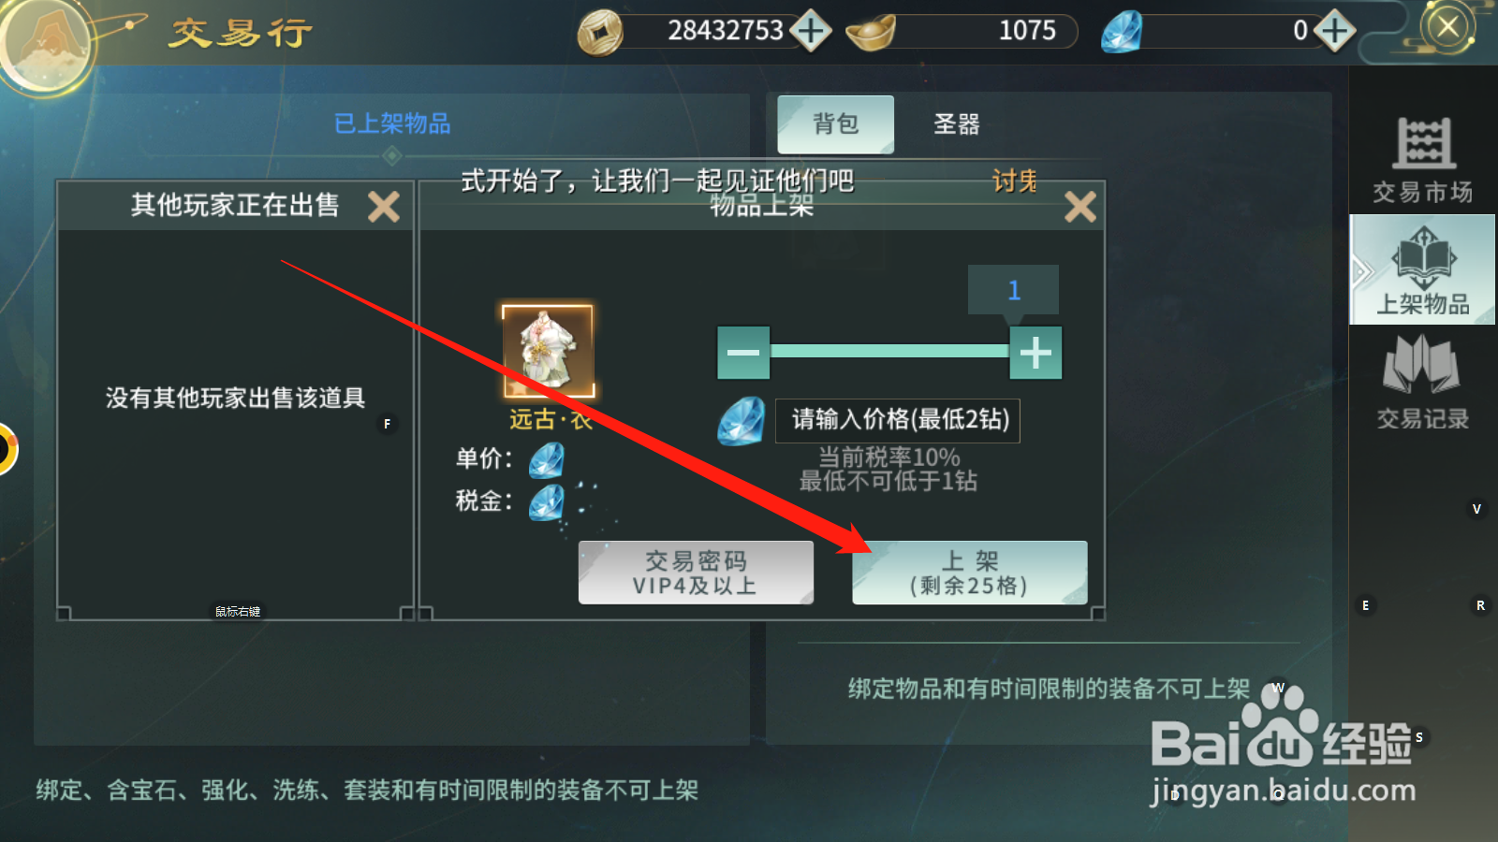The height and width of the screenshot is (842, 1498).
Task: Select the 已上架物品 heading
Action: pyautogui.click(x=392, y=123)
